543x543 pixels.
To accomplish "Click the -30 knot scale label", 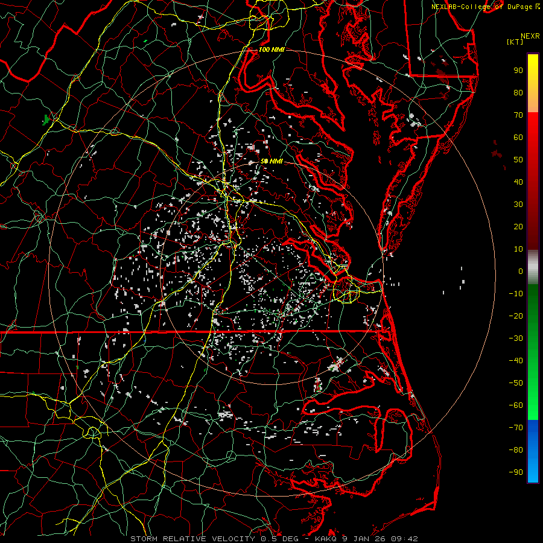I will [516, 338].
